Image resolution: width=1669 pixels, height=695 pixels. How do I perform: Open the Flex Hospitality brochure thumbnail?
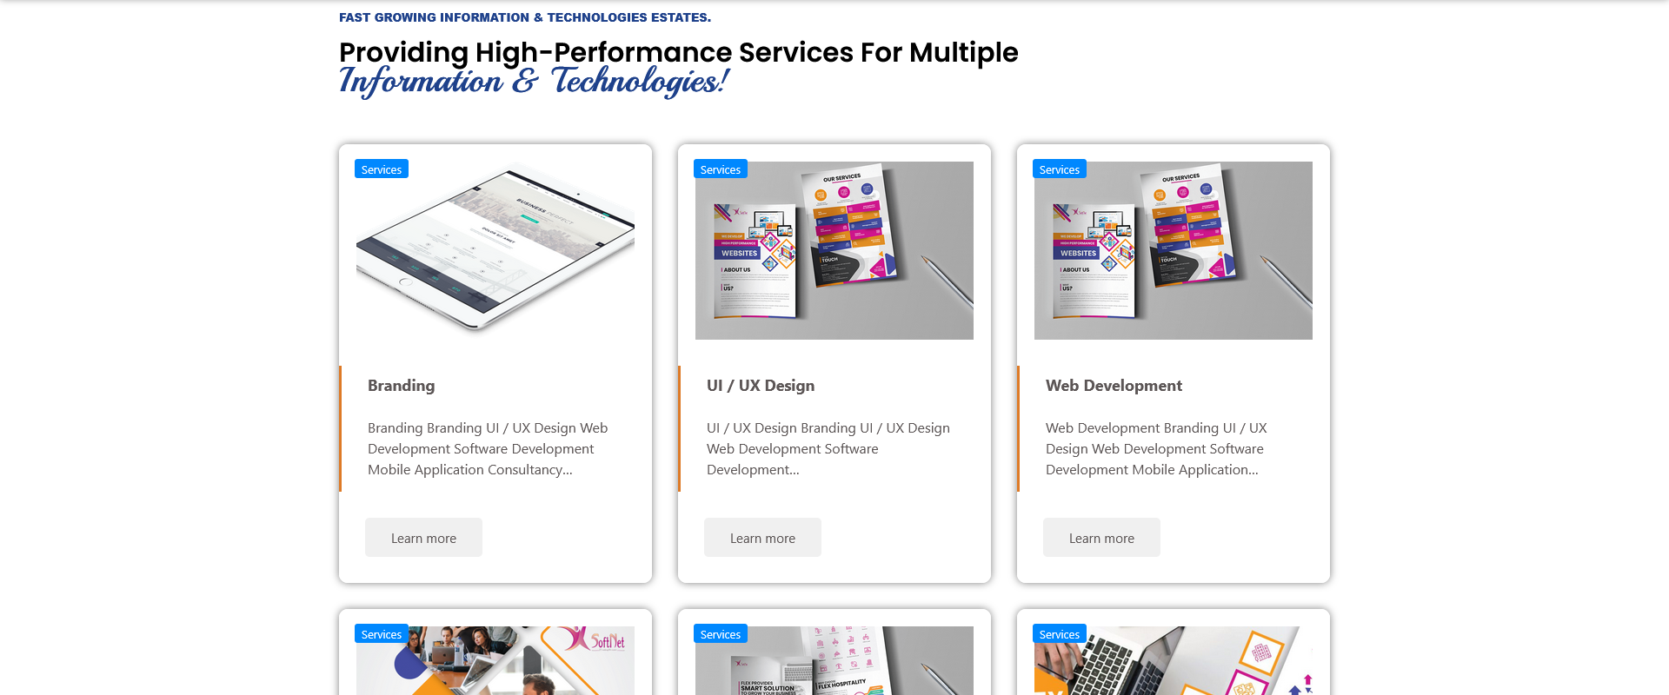(x=834, y=661)
